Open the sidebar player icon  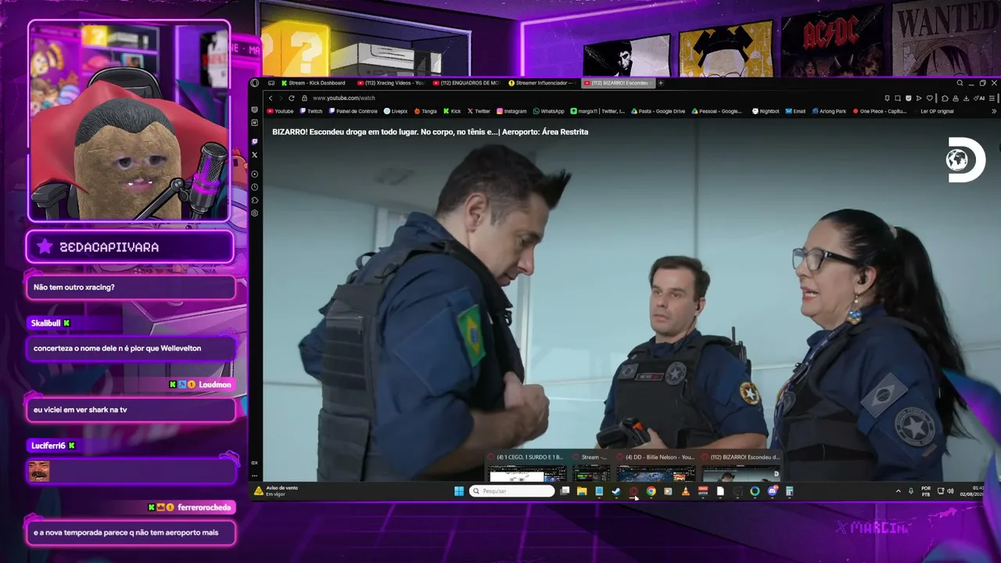pos(255,174)
